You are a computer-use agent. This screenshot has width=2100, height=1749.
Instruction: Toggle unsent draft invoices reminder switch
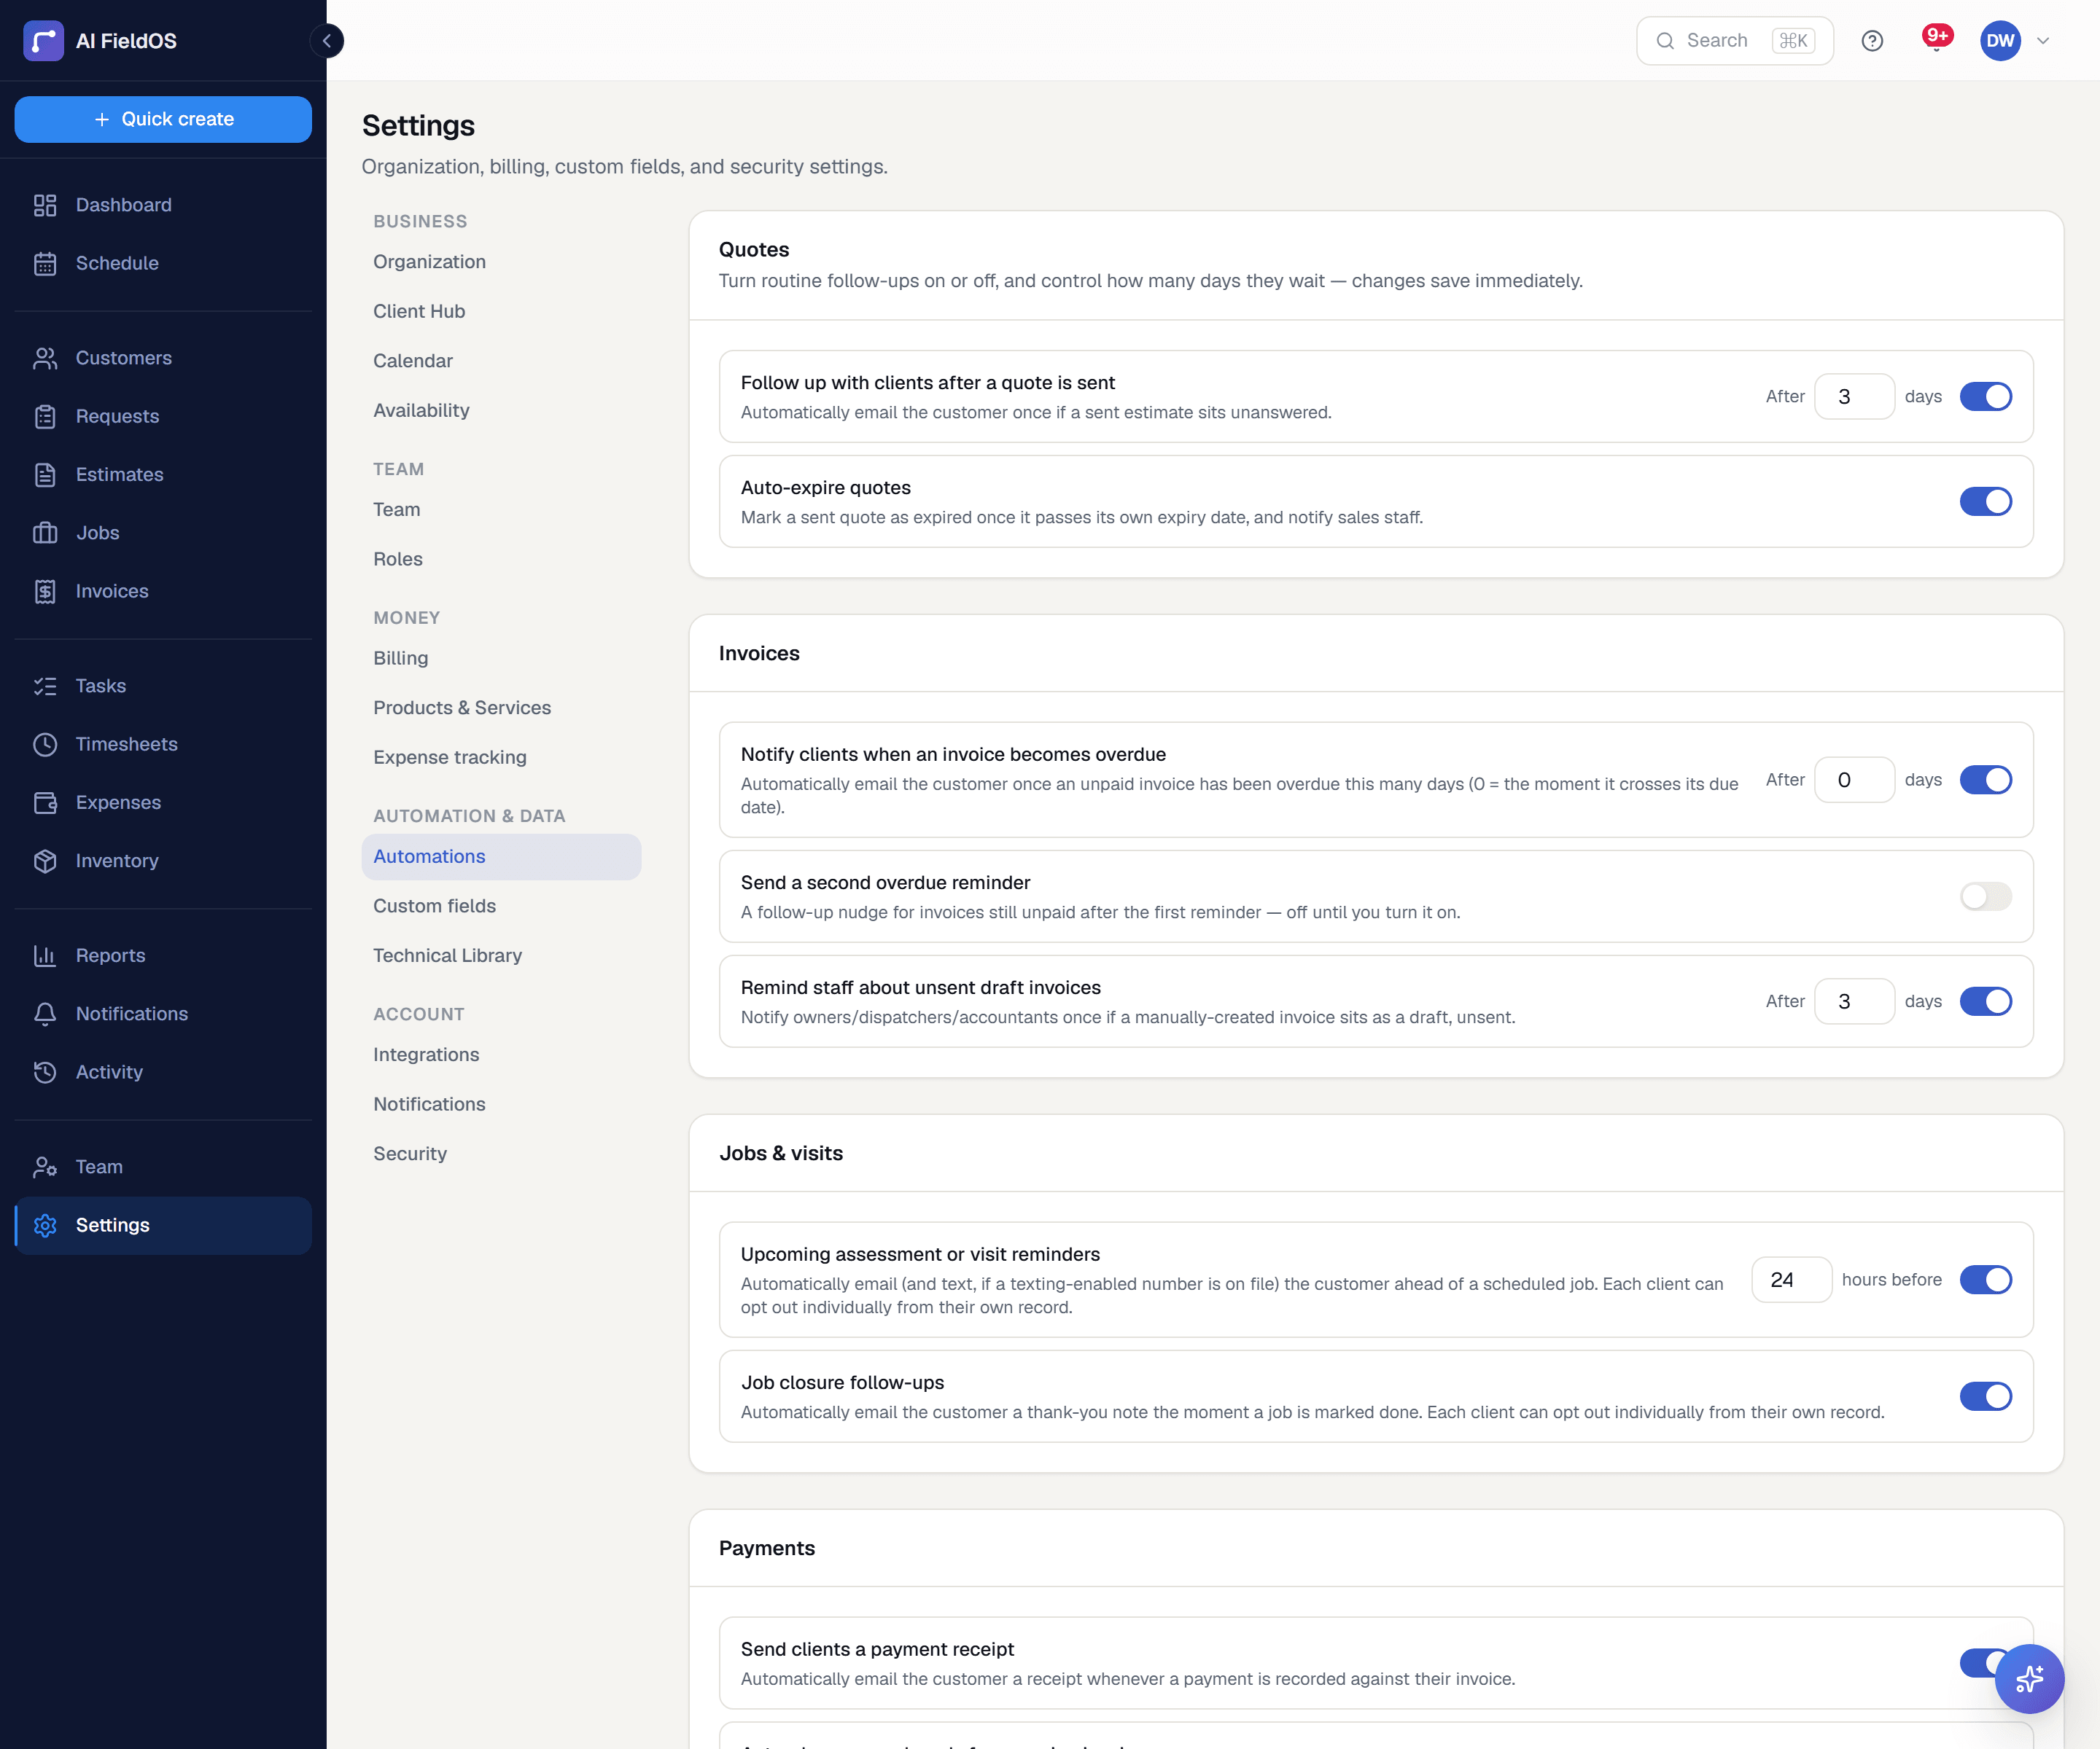point(1985,1001)
